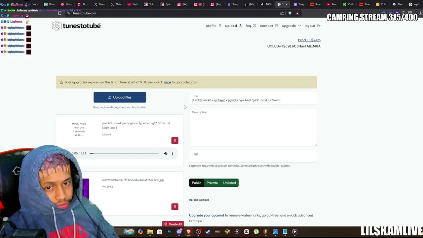The width and height of the screenshot is (423, 238).
Task: Open OBS Studio from the taskbar
Action: (198, 232)
